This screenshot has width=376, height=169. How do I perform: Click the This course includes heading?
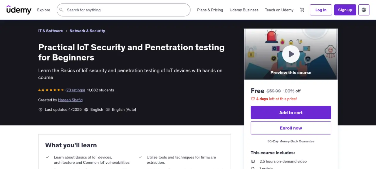click(273, 153)
